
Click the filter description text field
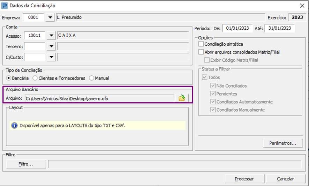(175, 164)
